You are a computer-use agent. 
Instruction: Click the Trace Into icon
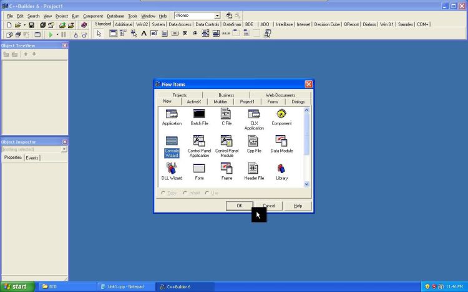pos(76,35)
